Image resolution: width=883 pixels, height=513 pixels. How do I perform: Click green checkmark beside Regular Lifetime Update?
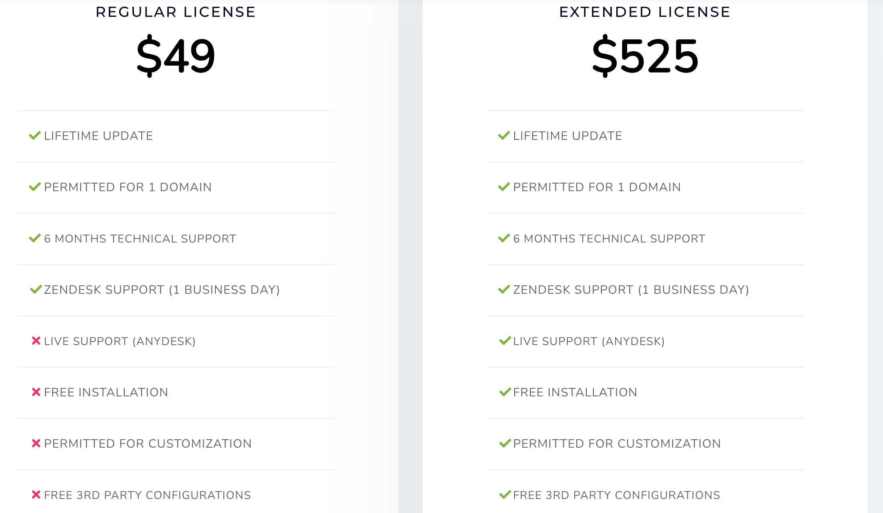click(35, 135)
